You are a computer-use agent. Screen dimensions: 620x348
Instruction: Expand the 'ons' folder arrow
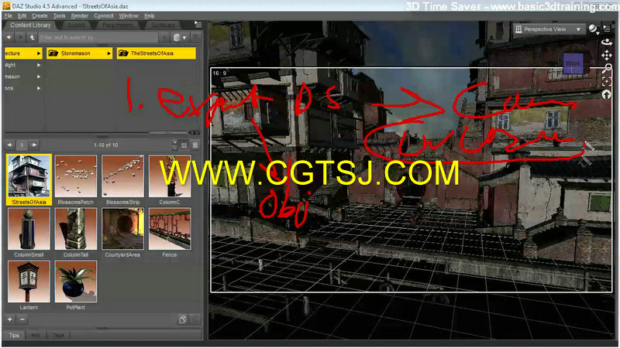(39, 88)
